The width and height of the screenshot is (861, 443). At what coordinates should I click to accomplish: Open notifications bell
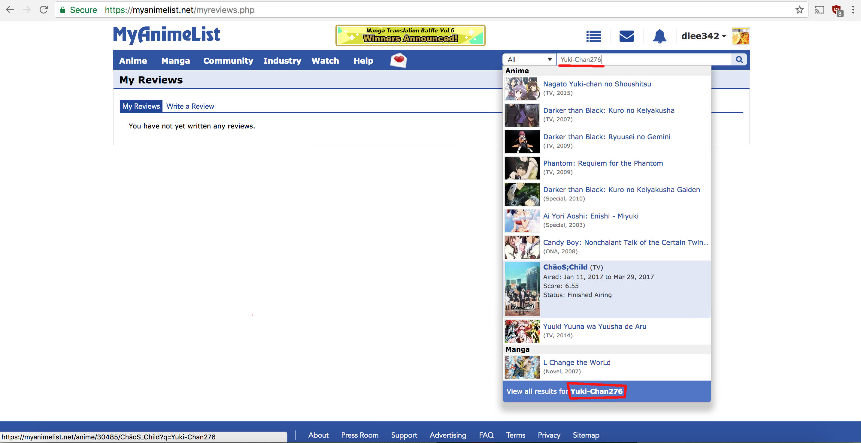[x=659, y=36]
